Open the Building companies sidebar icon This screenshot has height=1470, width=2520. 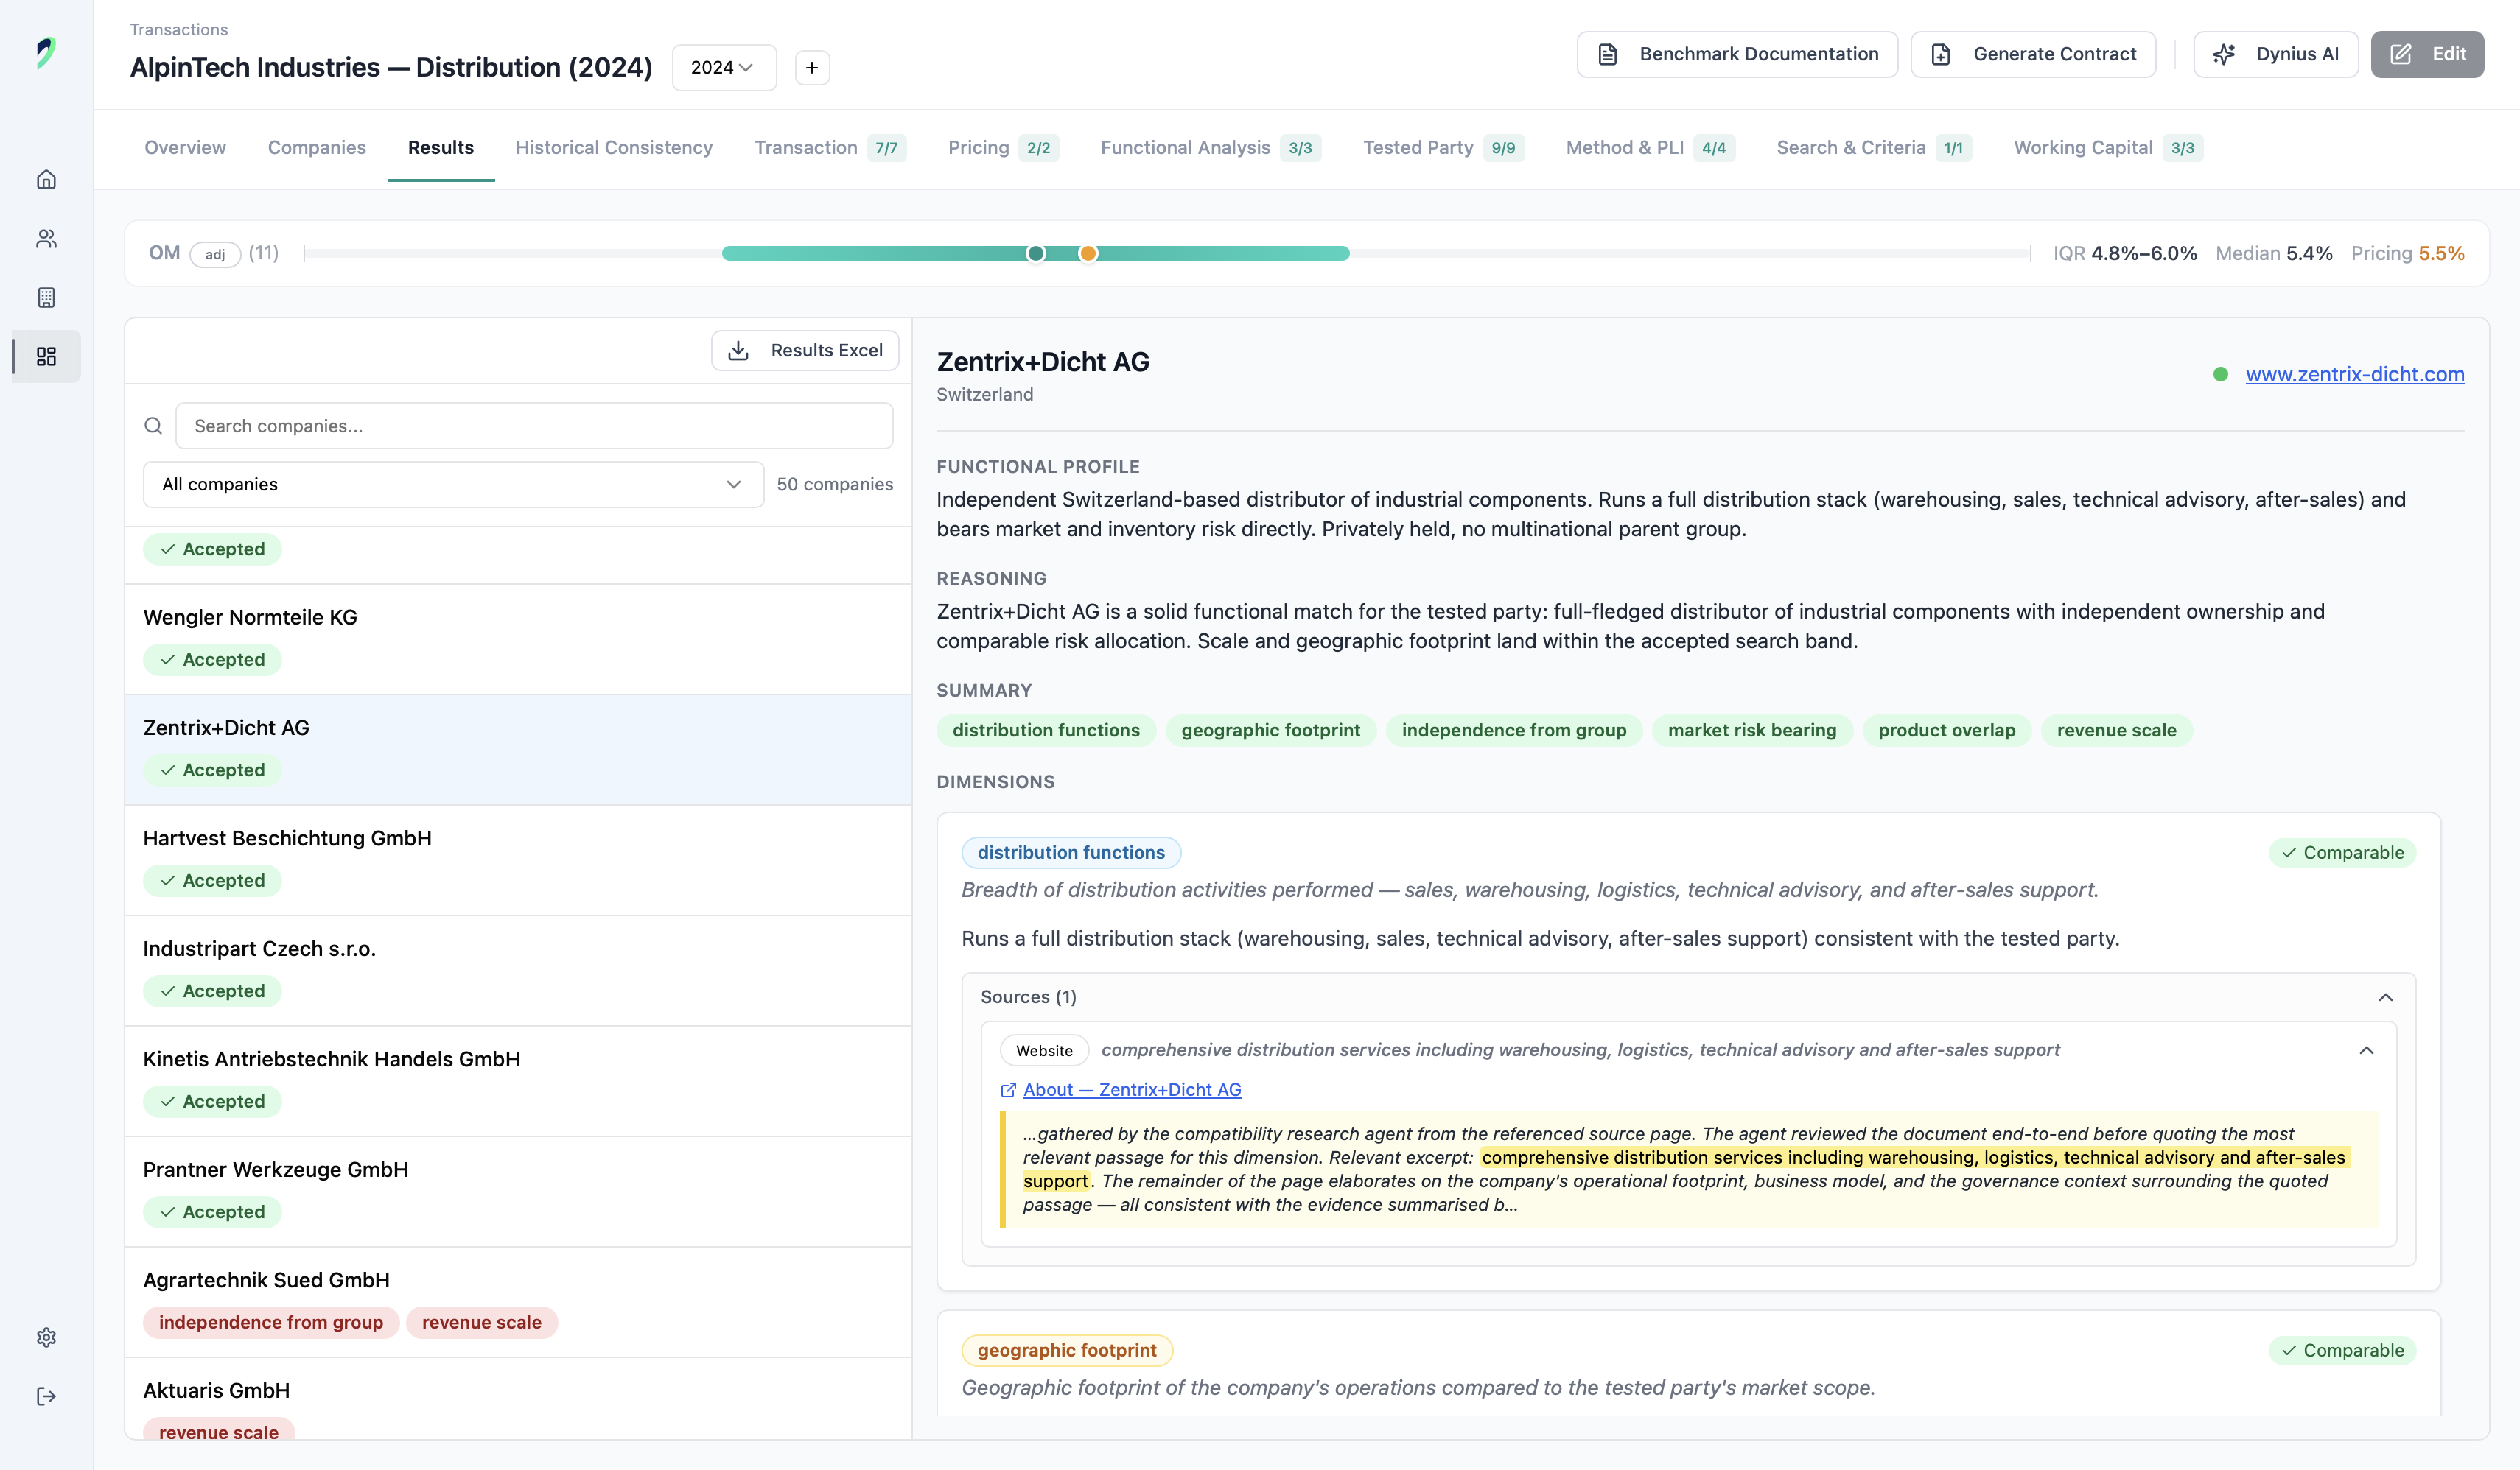point(46,298)
